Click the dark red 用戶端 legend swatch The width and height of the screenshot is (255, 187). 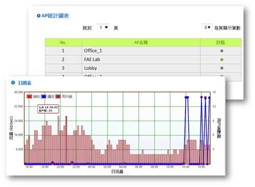pyautogui.click(x=58, y=97)
